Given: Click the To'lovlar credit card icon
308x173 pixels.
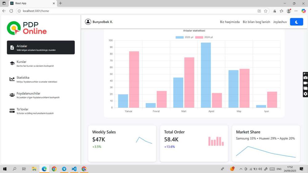Looking at the screenshot, I should tap(12, 111).
